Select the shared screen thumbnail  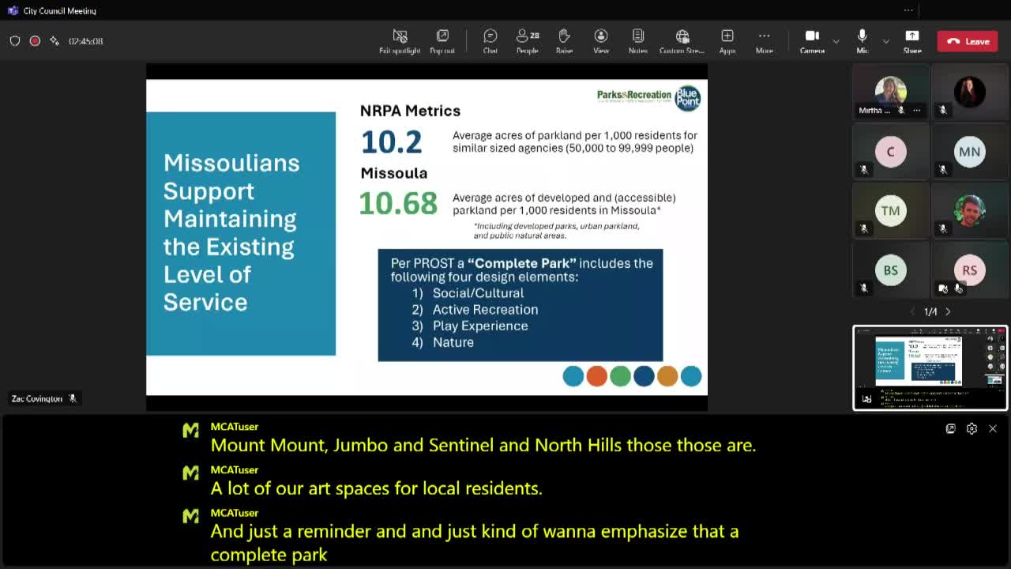pos(930,368)
